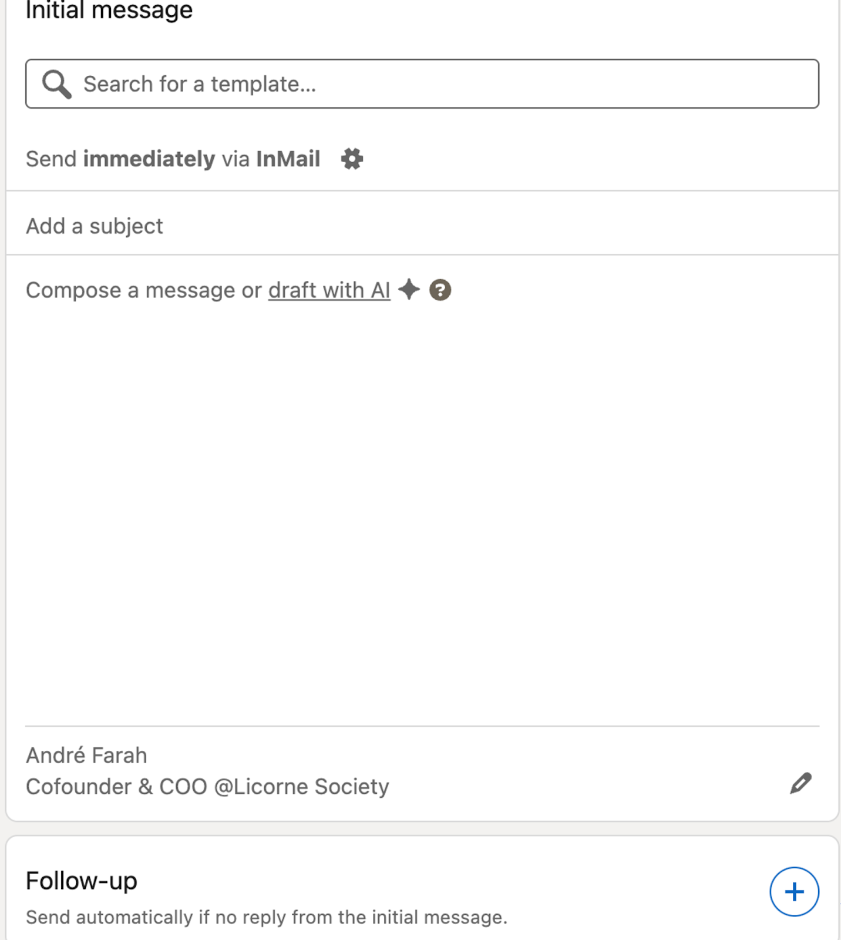The height and width of the screenshot is (940, 841).
Task: Open the question mark help icon
Action: [x=440, y=289]
